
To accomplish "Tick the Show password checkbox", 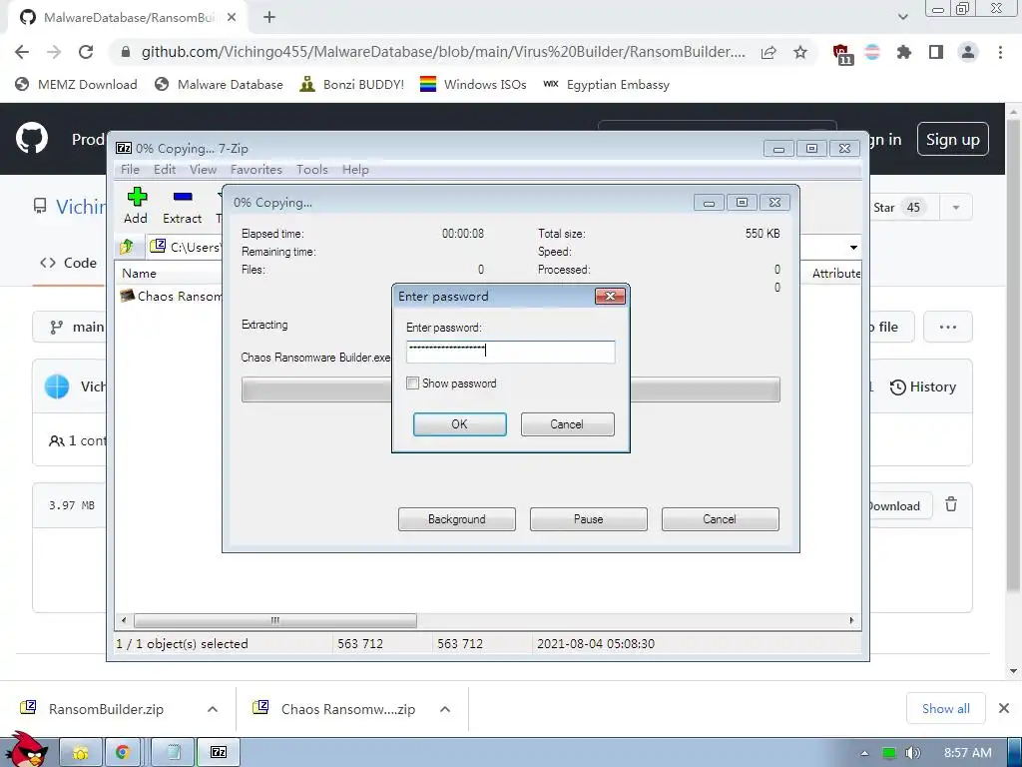I will 412,383.
